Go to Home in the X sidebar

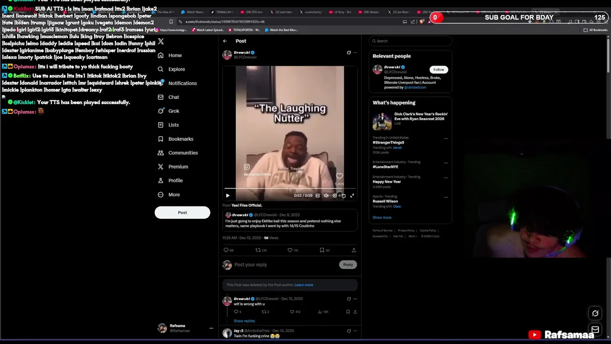(x=170, y=55)
